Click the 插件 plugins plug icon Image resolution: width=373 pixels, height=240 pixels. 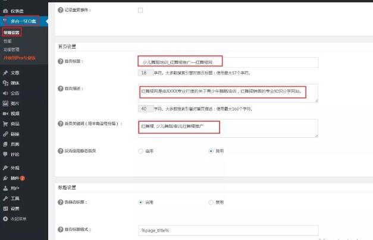pyautogui.click(x=5, y=178)
